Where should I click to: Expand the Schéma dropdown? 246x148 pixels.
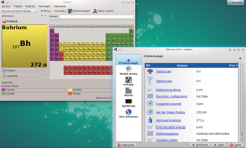tap(46, 11)
